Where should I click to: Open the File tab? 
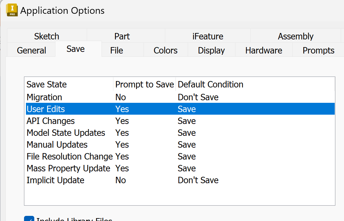point(116,50)
